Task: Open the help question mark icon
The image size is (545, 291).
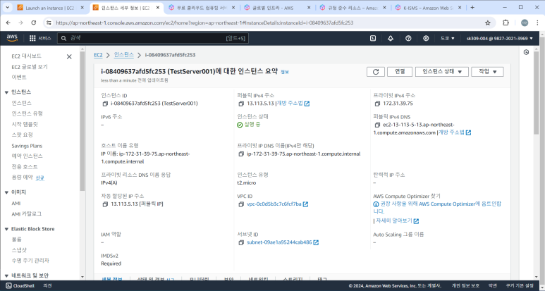Action: click(x=408, y=38)
